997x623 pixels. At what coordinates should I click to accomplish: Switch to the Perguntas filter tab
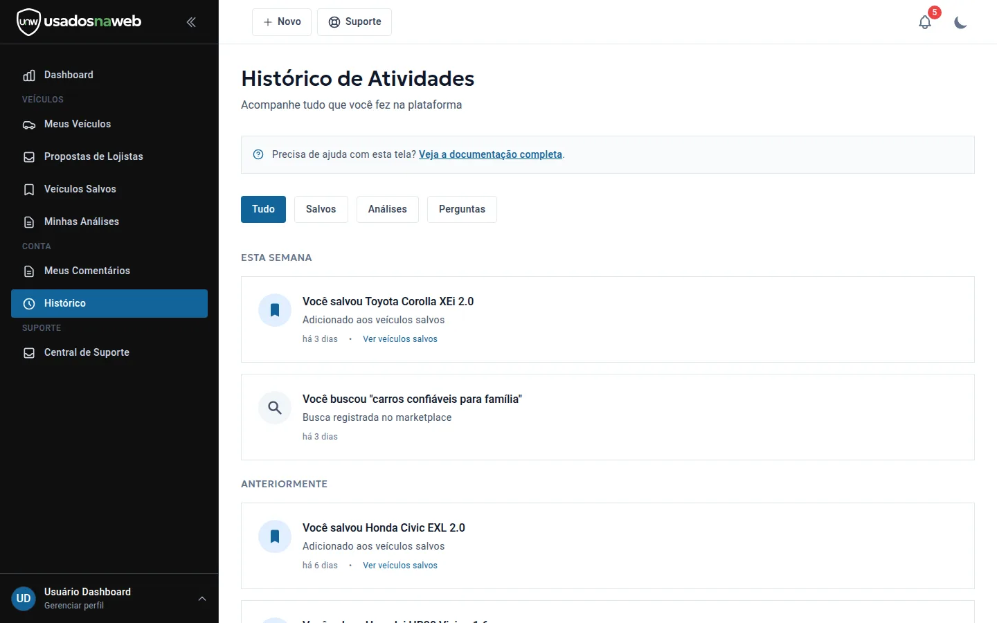point(462,209)
